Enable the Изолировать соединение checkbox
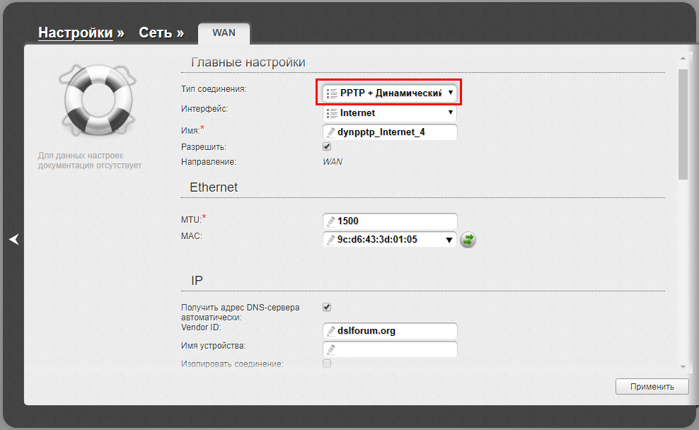699x430 pixels. [327, 364]
